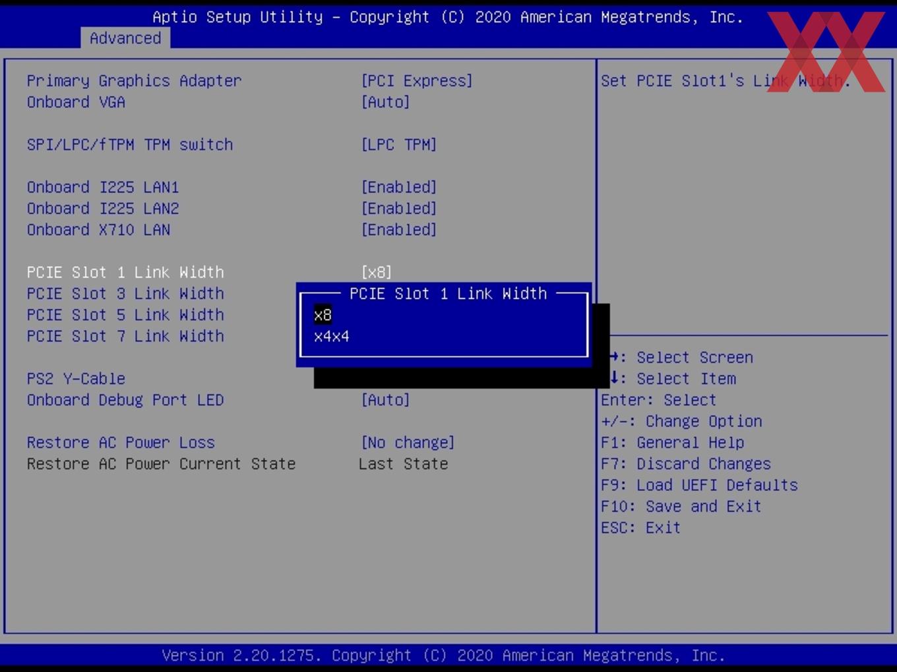Click the Select Item key hint

coord(673,379)
